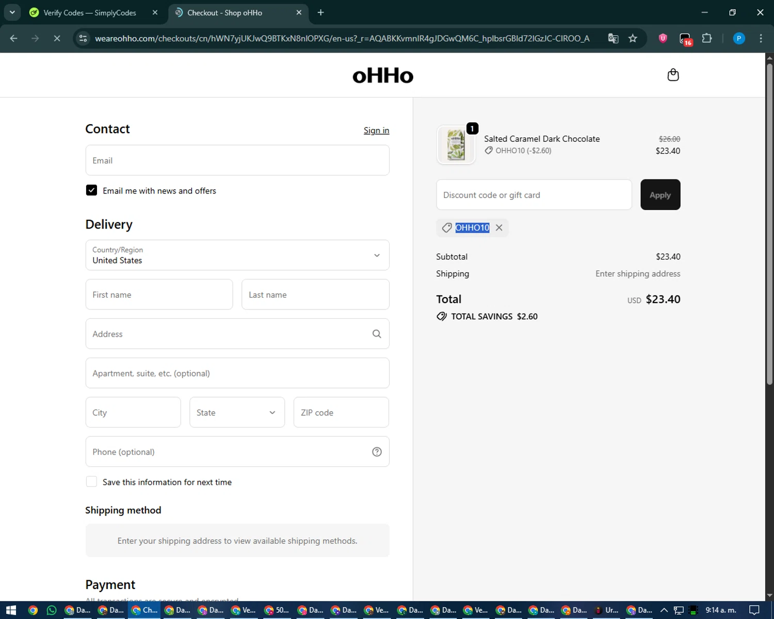The height and width of the screenshot is (619, 774).
Task: Click the oHHo logo in the header
Action: click(383, 75)
